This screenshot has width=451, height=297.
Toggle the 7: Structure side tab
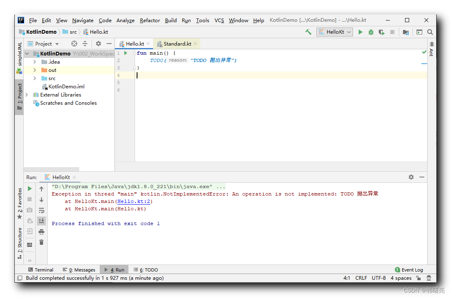(19, 243)
